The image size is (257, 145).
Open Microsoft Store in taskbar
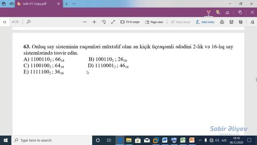pos(138,140)
